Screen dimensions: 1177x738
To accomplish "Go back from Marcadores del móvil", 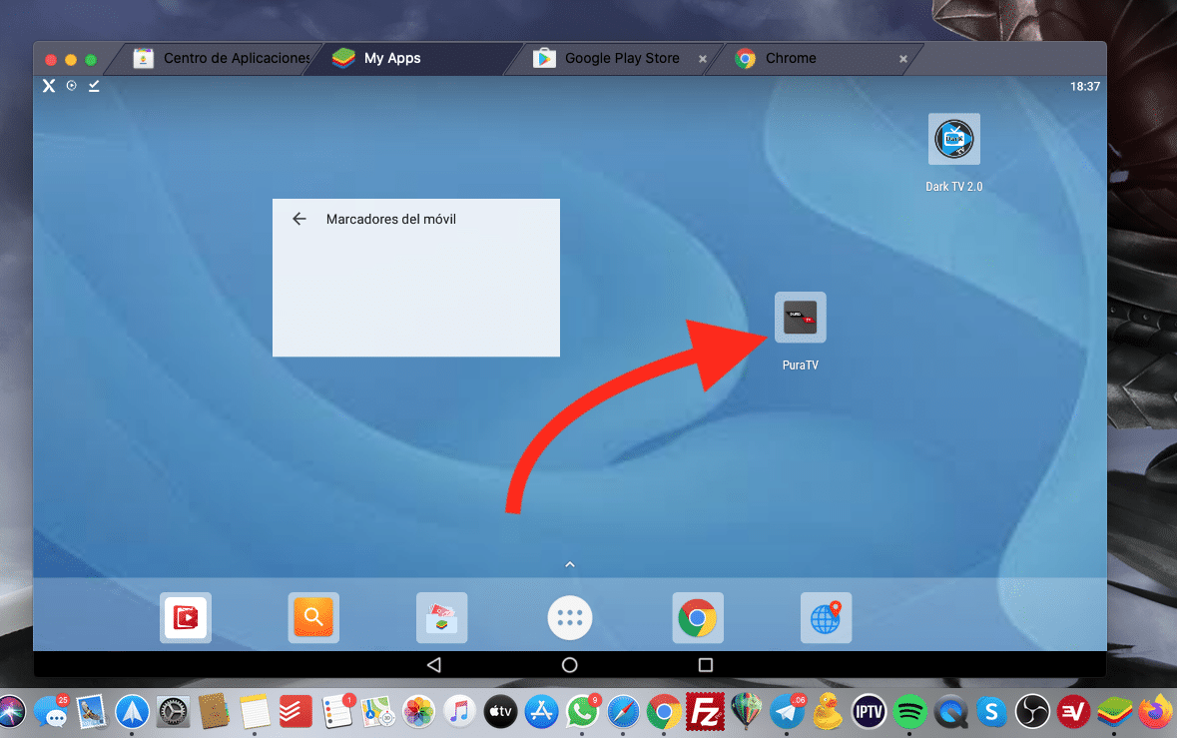I will (x=299, y=219).
